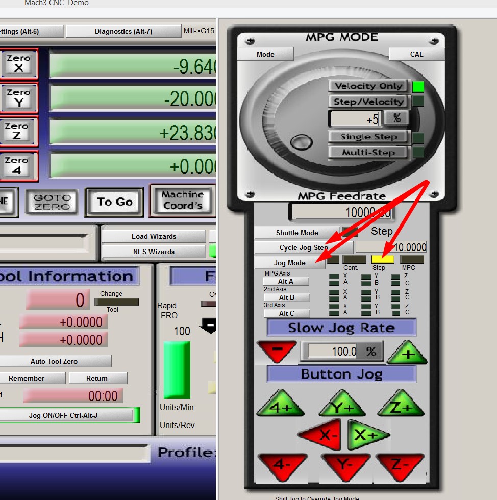
Task: Click the 4th axis DRO value
Action: point(133,166)
